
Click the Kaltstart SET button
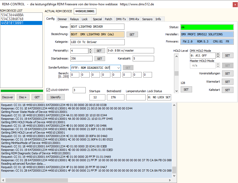[227, 90]
